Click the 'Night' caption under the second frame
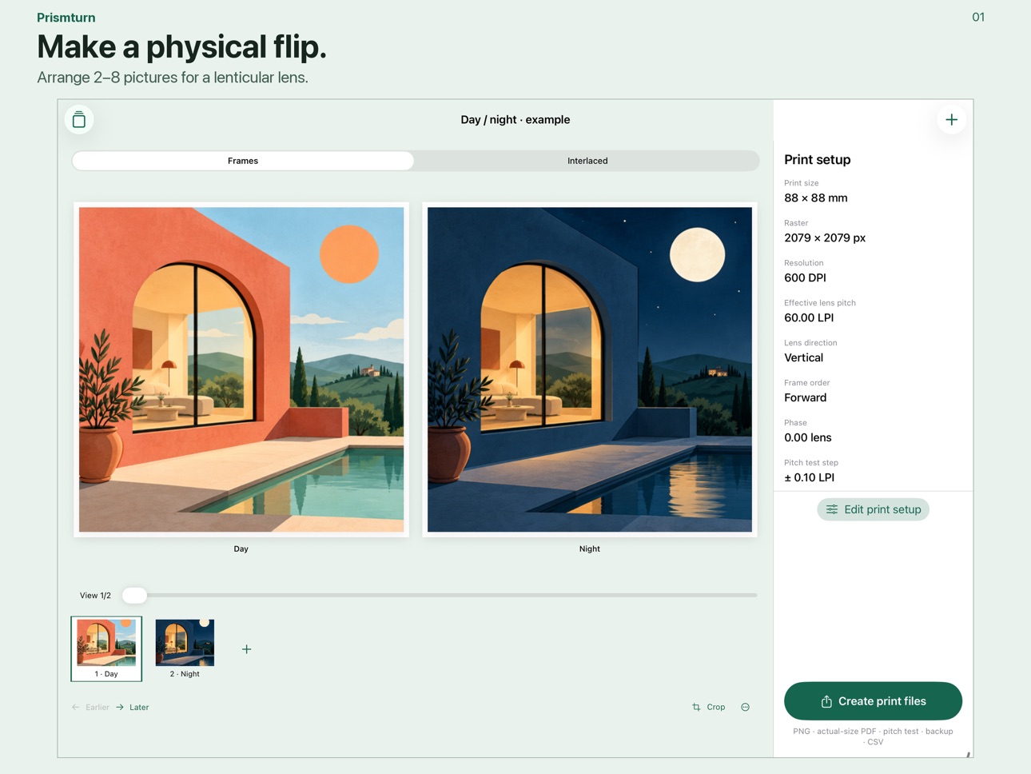Viewport: 1031px width, 774px height. pos(590,549)
